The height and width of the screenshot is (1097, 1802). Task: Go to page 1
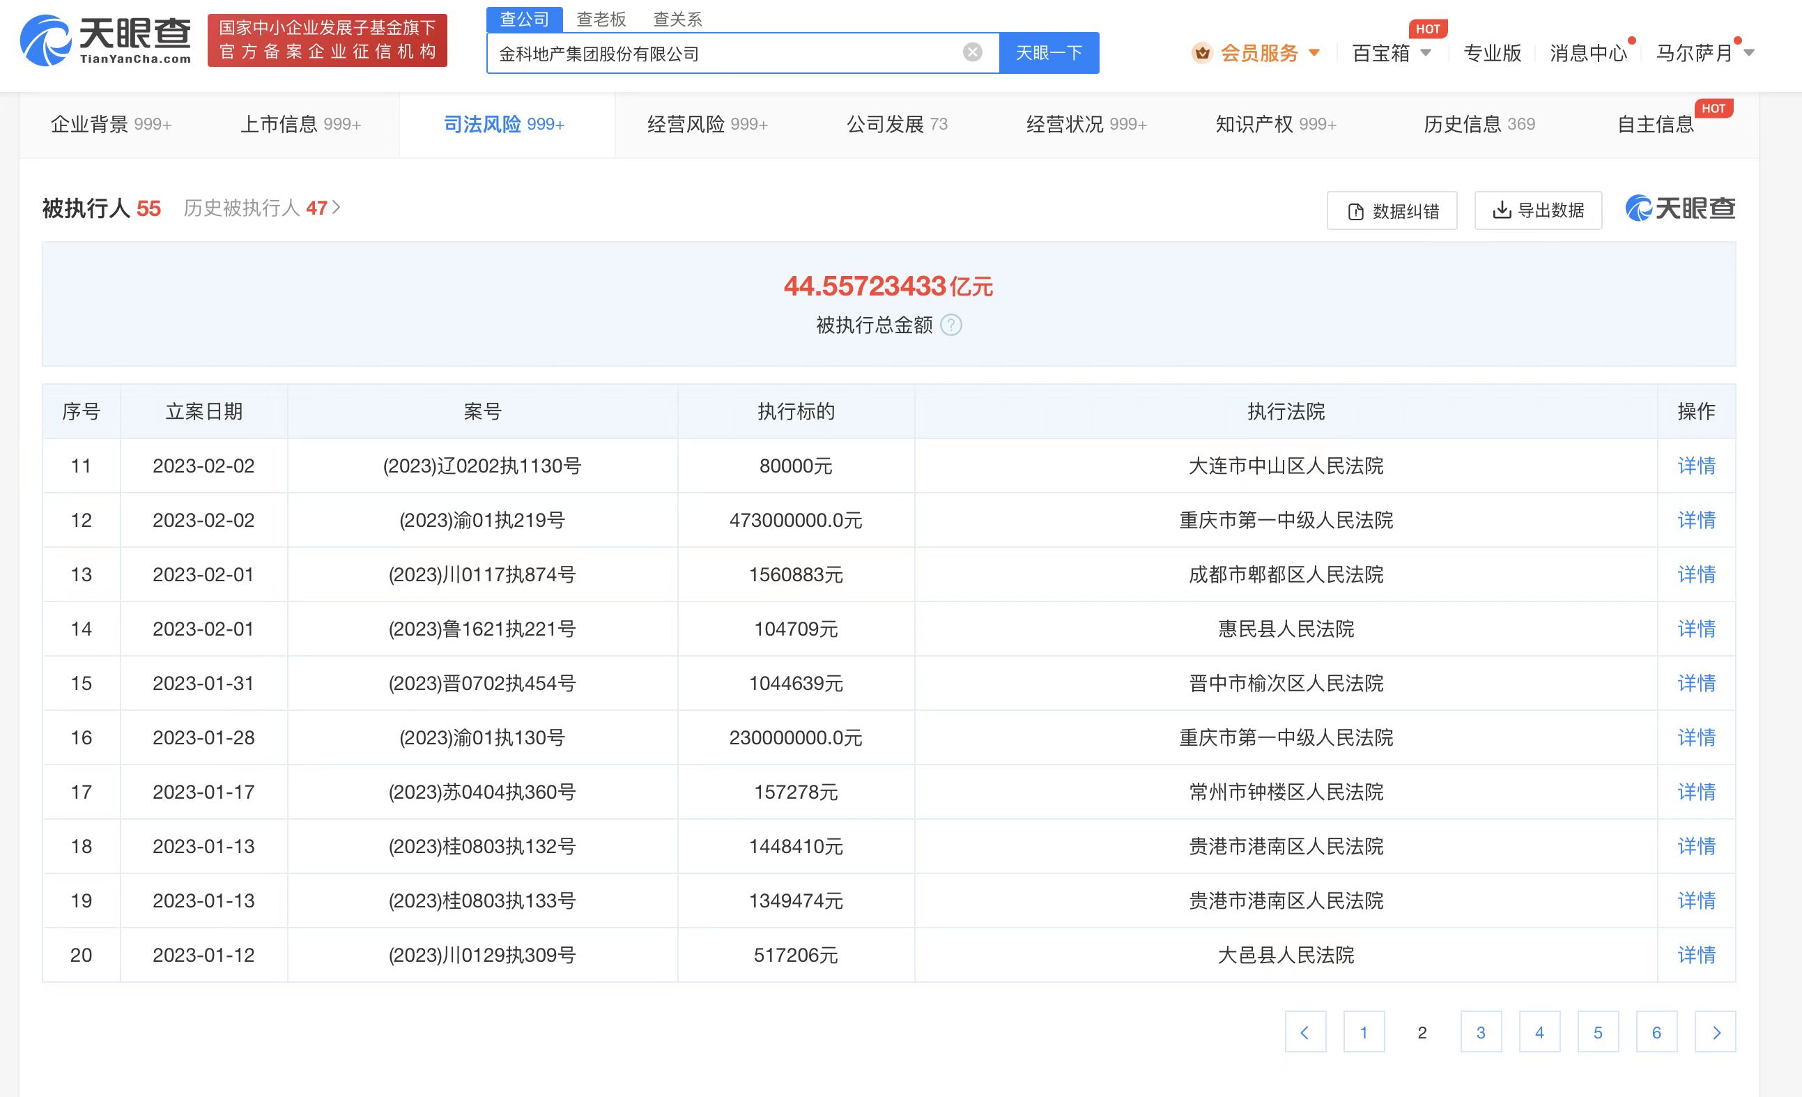click(x=1364, y=1032)
